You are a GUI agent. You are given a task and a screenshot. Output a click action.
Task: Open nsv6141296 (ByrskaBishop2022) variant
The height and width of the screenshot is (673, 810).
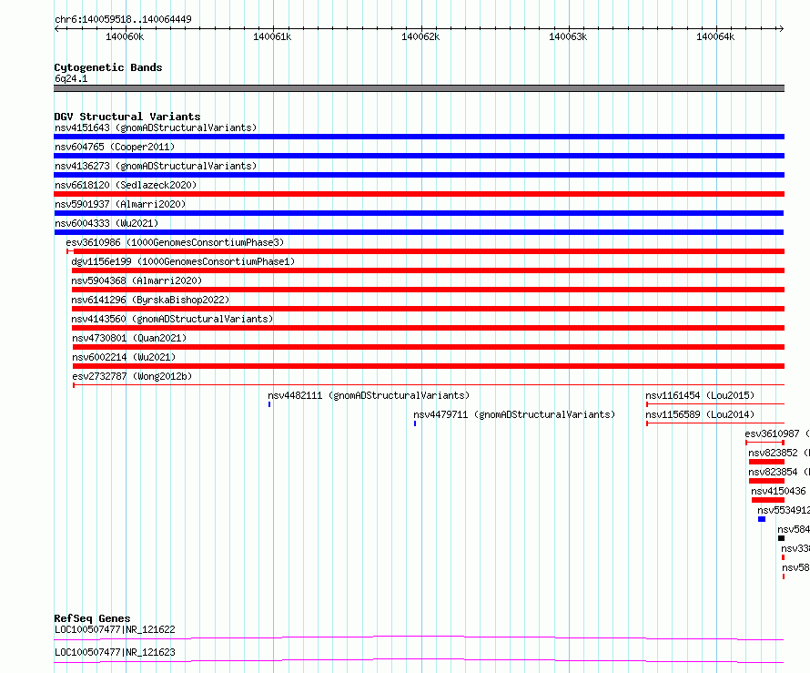[x=150, y=300]
